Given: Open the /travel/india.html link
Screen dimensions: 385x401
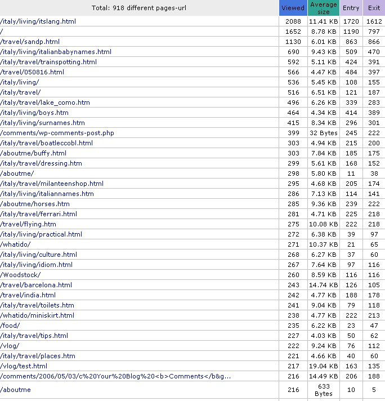Looking at the screenshot, I should (x=28, y=295).
